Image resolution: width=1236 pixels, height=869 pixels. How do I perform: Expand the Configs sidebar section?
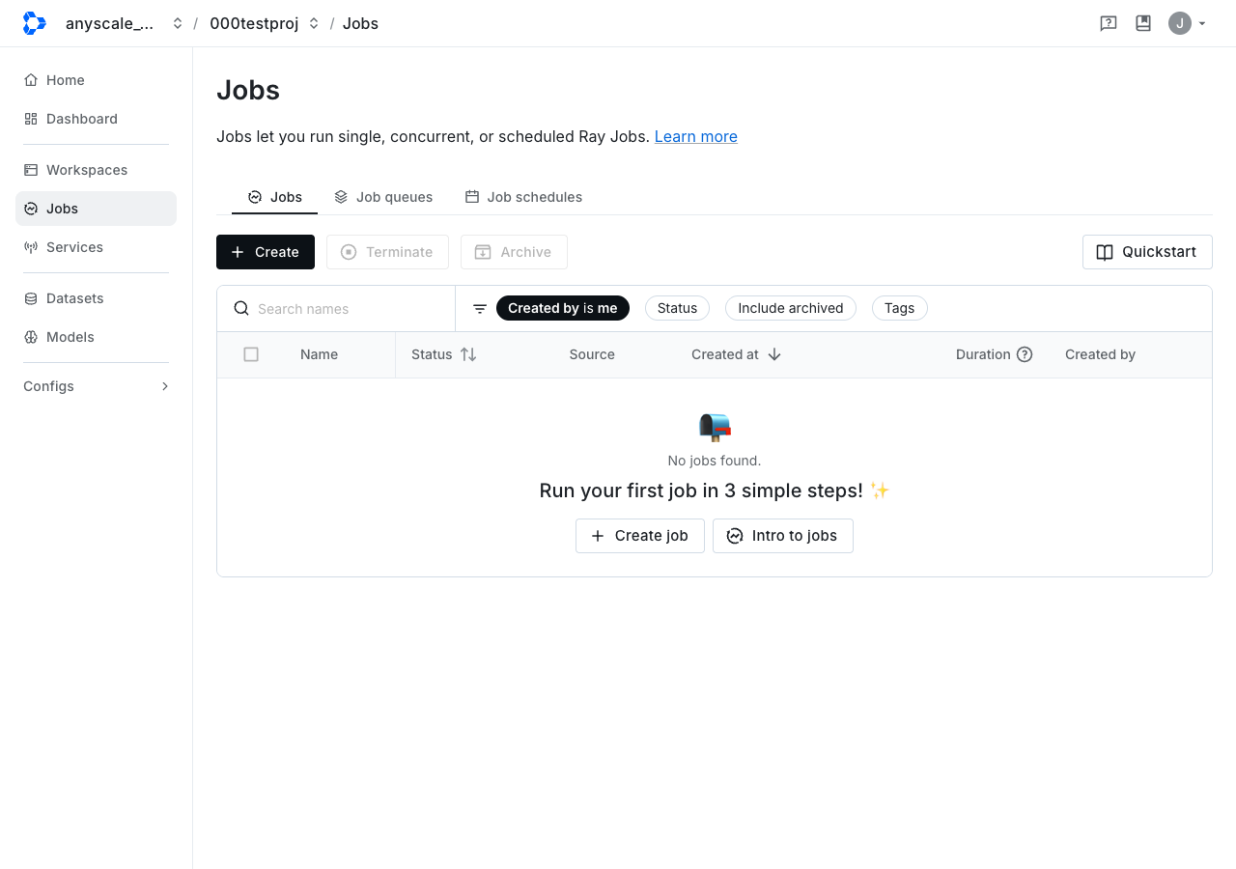tap(96, 386)
